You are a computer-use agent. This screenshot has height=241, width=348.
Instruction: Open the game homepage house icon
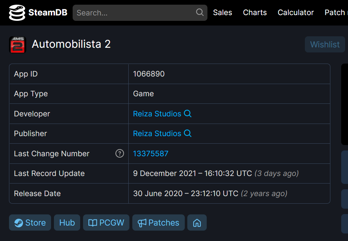tap(197, 223)
